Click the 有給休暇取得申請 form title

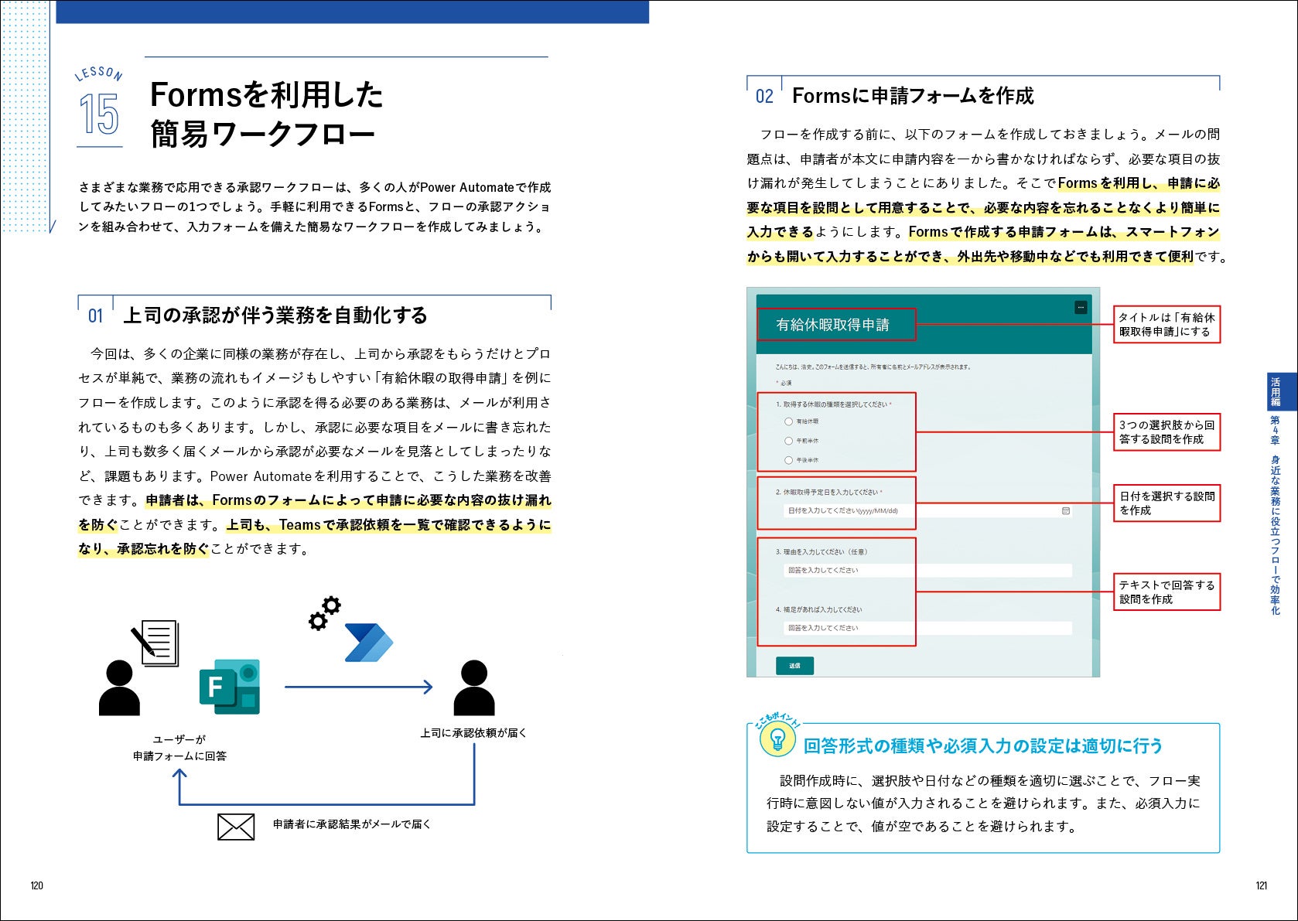coord(832,325)
